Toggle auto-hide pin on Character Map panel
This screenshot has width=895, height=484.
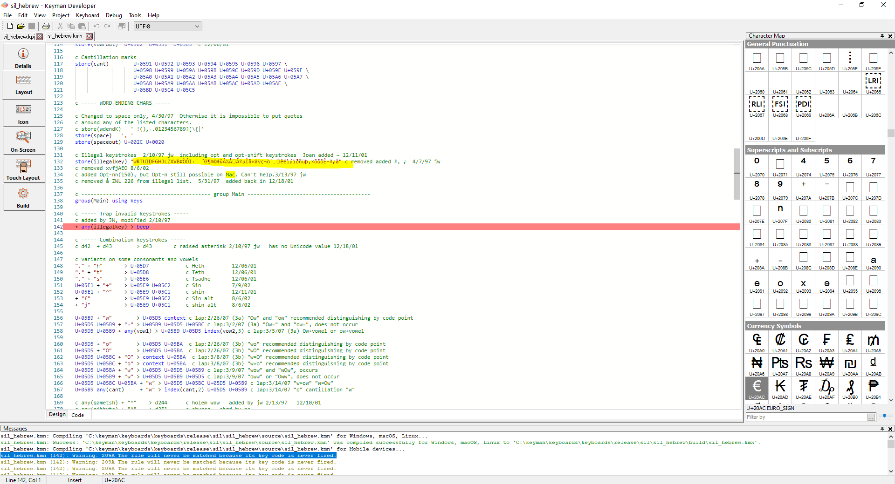[x=881, y=36]
